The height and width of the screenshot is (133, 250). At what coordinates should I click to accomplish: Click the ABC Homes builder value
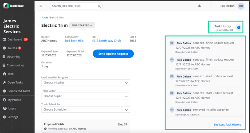pos(49,40)
